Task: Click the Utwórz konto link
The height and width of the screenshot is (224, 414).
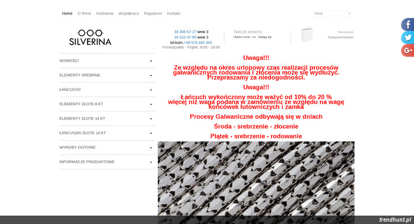Action: coord(242,37)
